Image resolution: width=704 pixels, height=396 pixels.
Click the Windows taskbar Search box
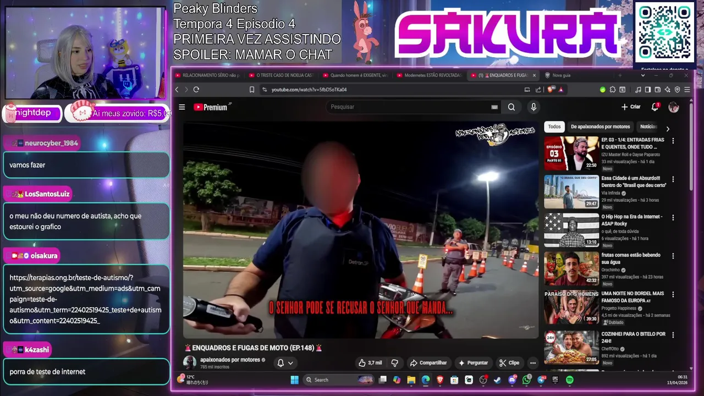click(x=339, y=380)
